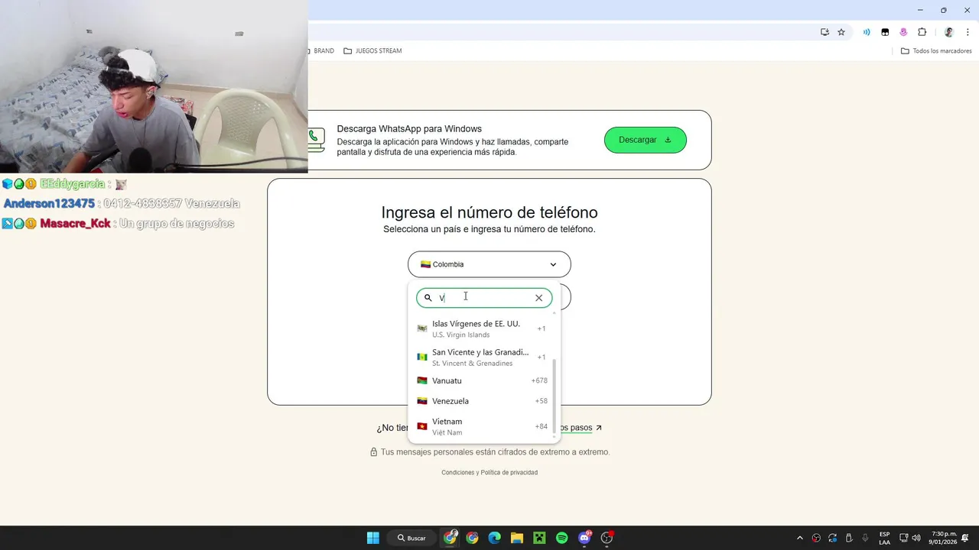Open the blue sound-wave extension icon
The height and width of the screenshot is (550, 979).
(x=867, y=32)
